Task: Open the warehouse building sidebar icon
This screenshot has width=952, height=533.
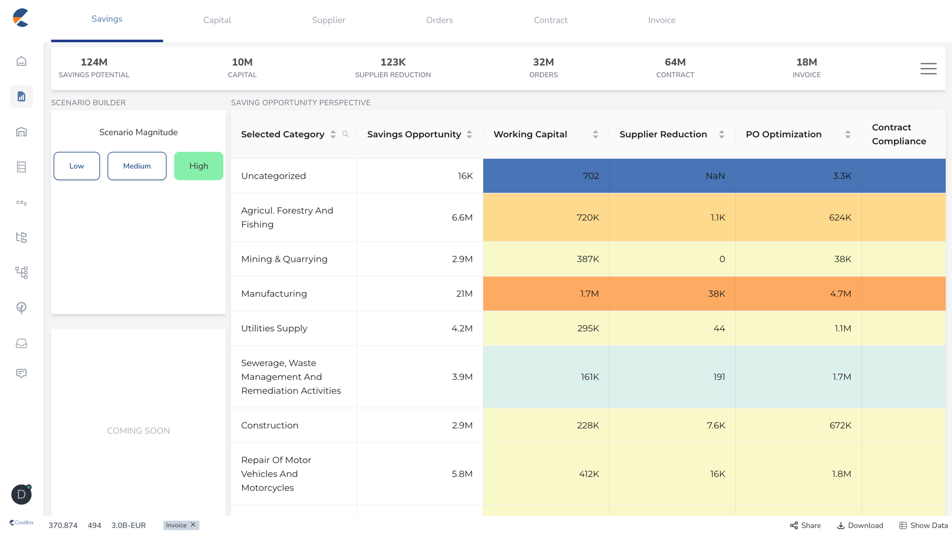Action: (x=21, y=132)
